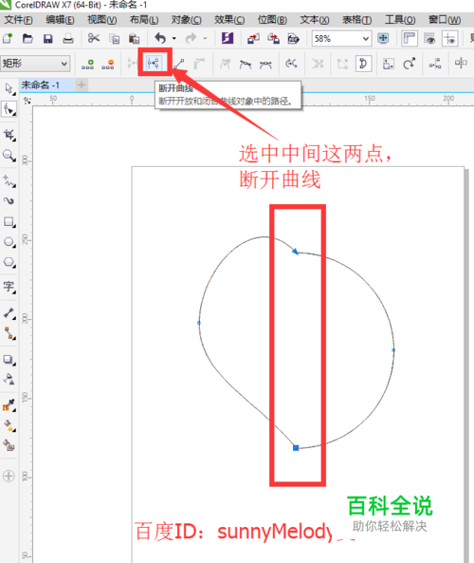Select the Connector tool
The width and height of the screenshot is (474, 563).
9,333
